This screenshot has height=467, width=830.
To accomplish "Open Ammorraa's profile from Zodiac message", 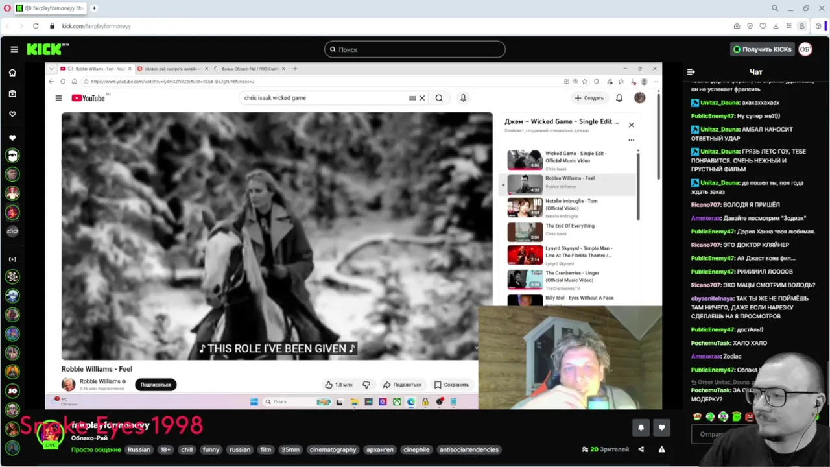I will click(x=705, y=356).
